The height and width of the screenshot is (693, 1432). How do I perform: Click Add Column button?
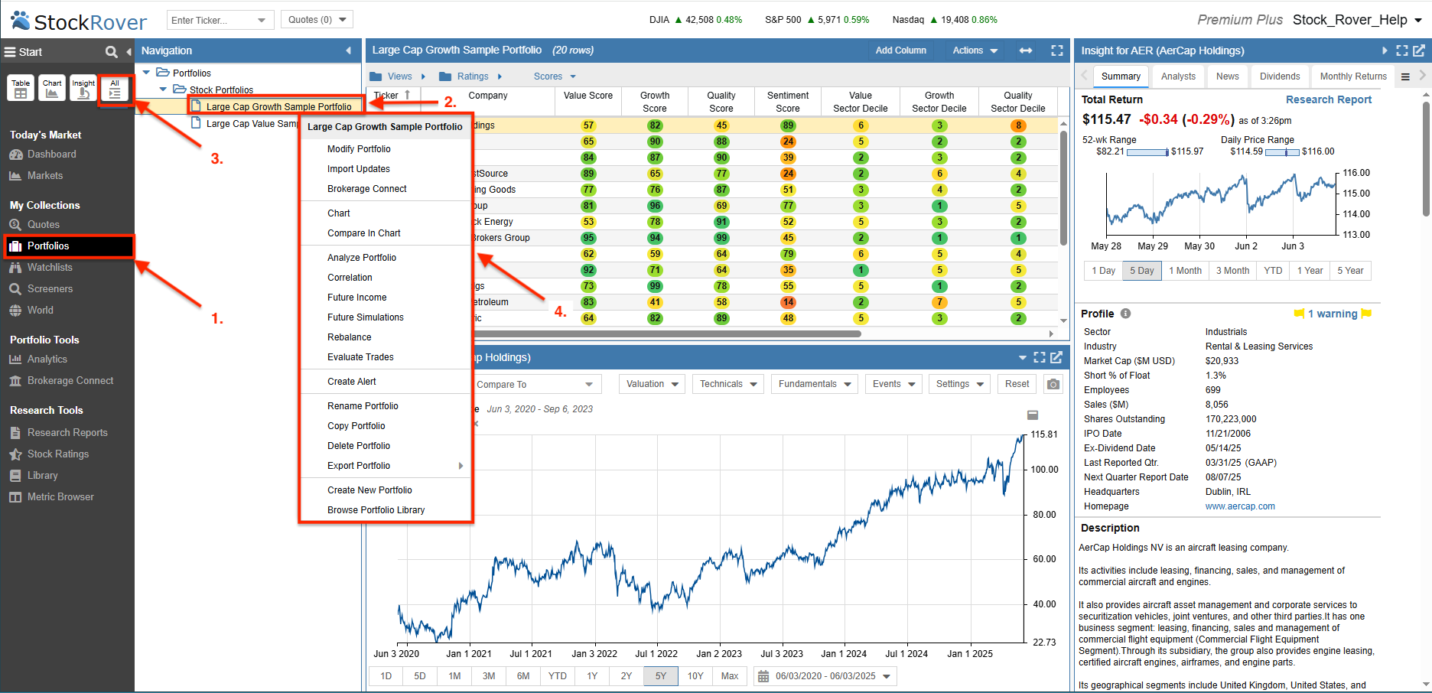[900, 50]
